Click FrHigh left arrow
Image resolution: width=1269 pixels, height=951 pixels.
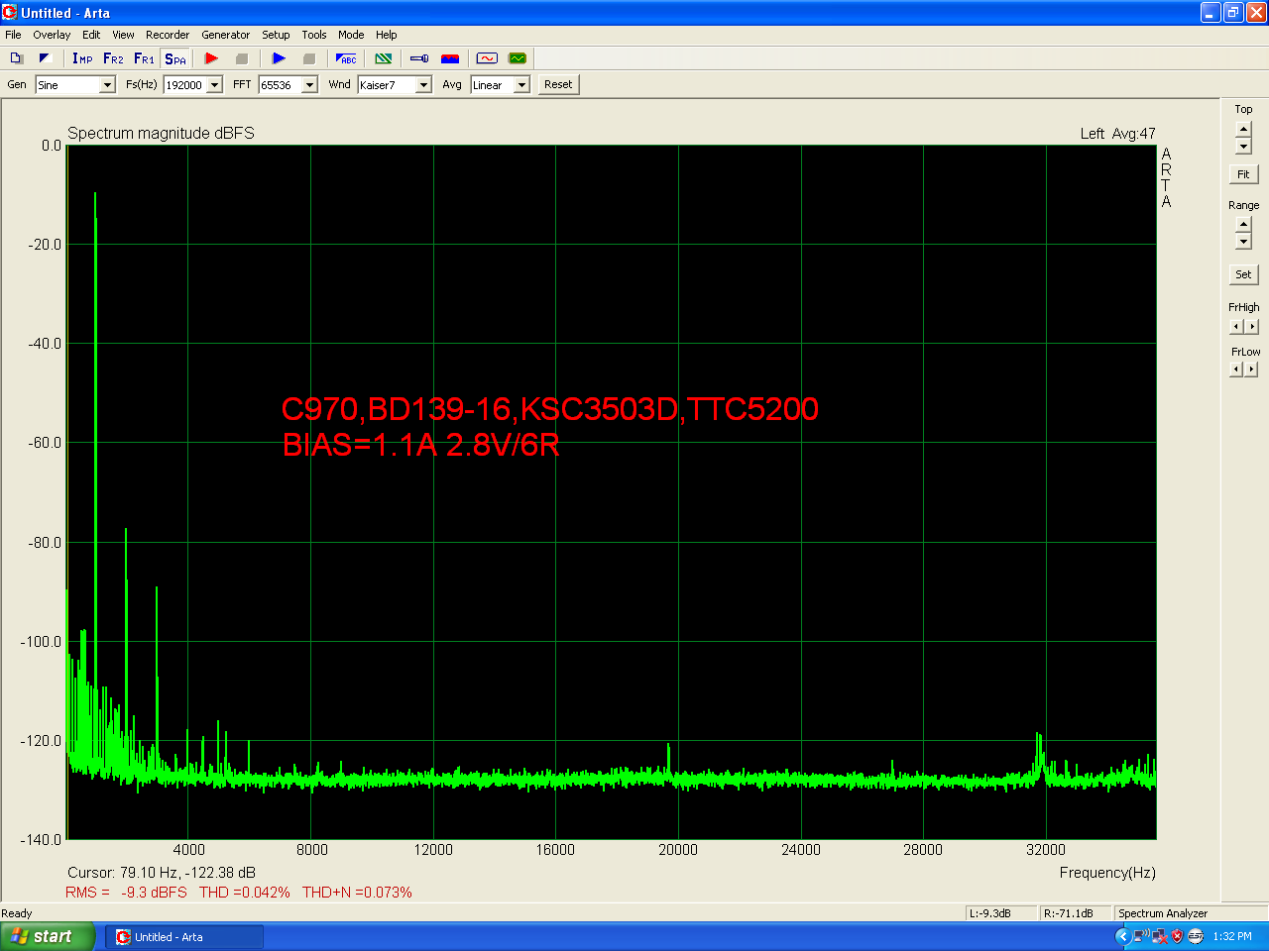[x=1235, y=326]
